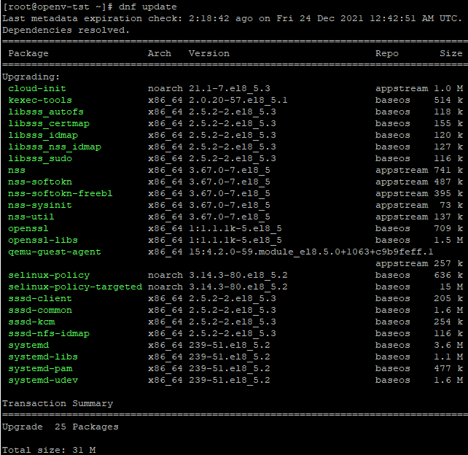Click the 'systemd' package name
The height and width of the screenshot is (455, 468).
coord(28,345)
